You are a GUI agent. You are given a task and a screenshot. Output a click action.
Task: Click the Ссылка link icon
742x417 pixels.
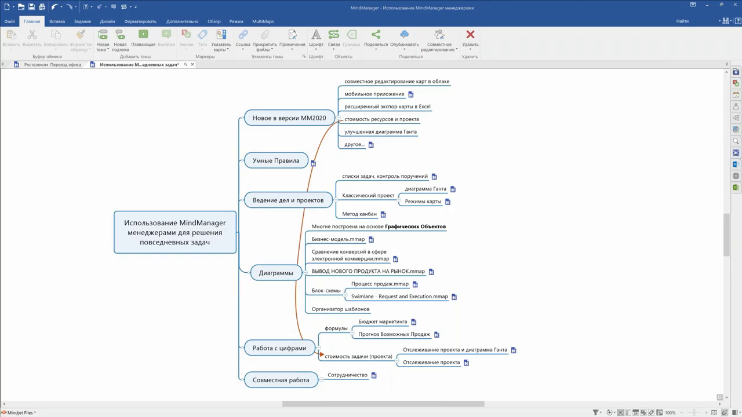243,35
